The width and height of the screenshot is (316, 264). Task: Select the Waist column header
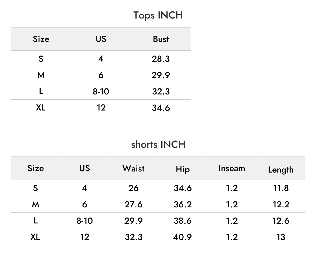click(x=133, y=168)
